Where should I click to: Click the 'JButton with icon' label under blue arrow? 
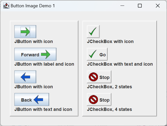pos(34,87)
